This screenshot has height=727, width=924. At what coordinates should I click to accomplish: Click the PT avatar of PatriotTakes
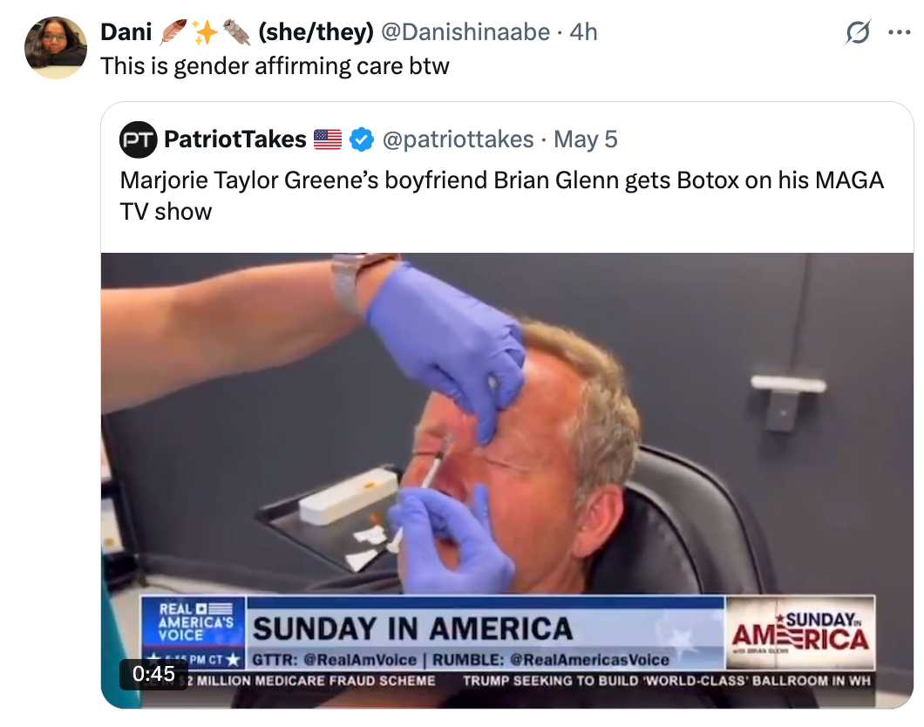point(137,138)
